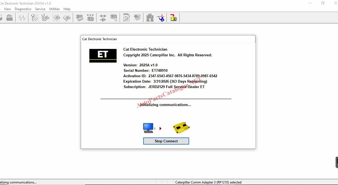The height and width of the screenshot is (185, 338).
Task: Minimize the Cat Electronic Technician window
Action: coord(310,3)
